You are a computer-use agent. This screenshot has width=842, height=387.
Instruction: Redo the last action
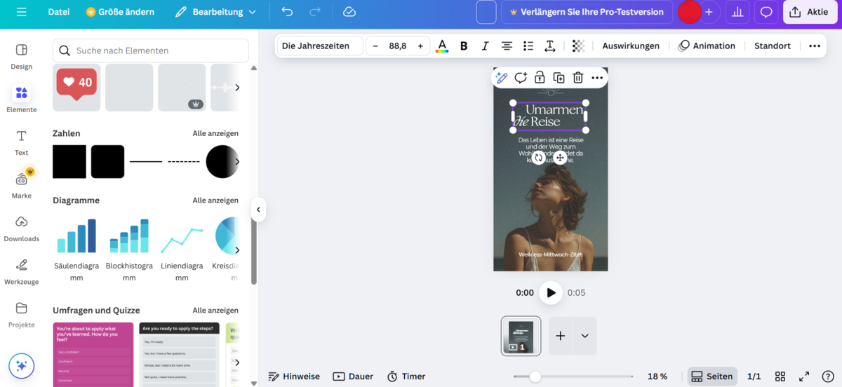[x=315, y=12]
